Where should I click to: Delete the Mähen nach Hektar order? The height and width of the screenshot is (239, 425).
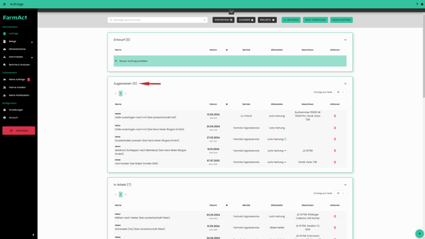pos(335,216)
